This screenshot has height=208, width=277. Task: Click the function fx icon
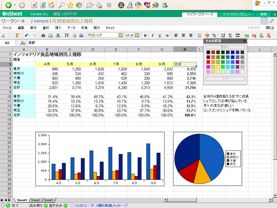pyautogui.click(x=23, y=43)
